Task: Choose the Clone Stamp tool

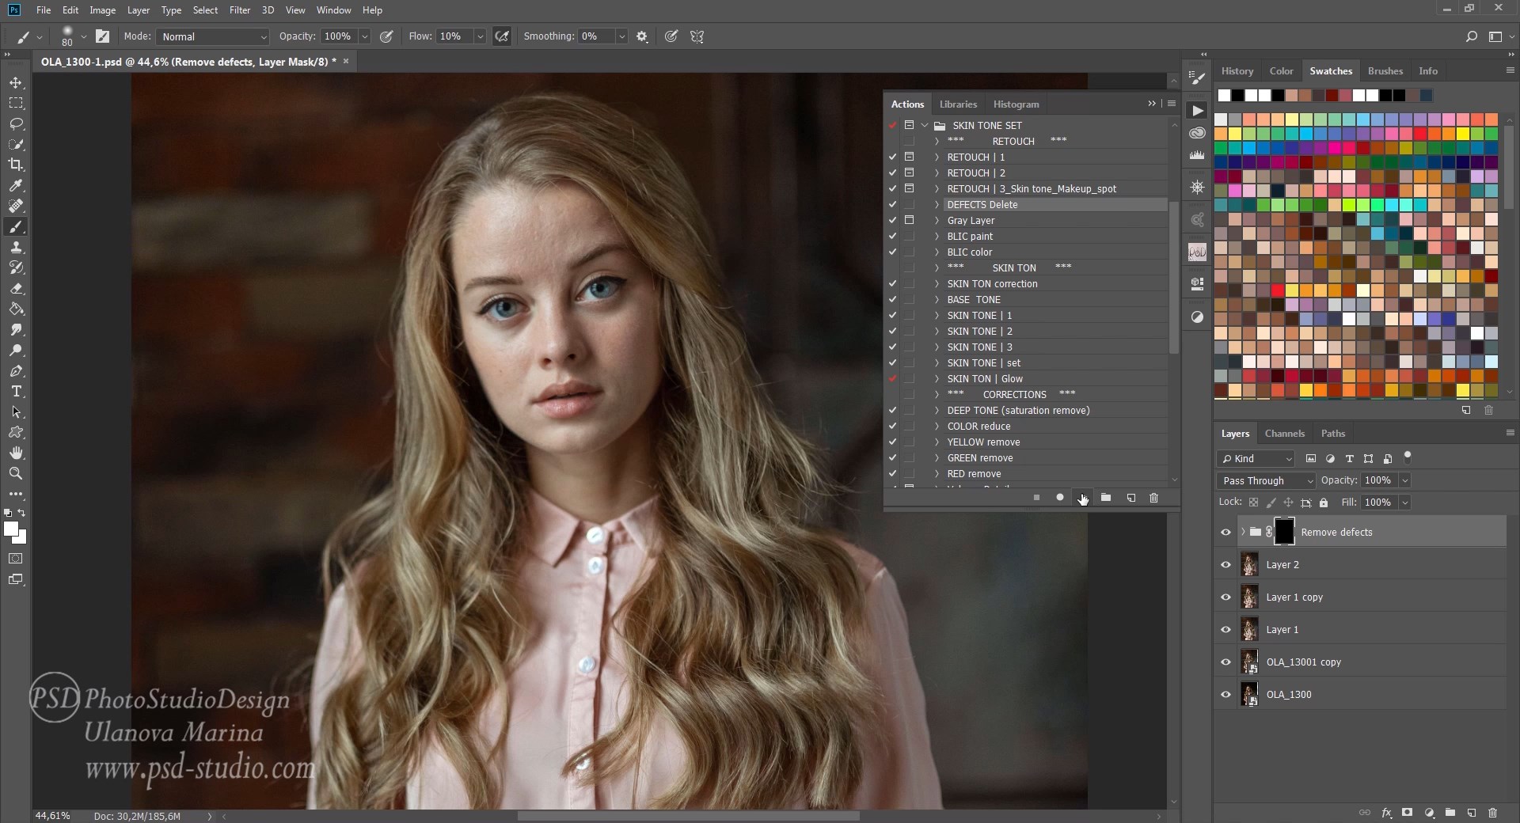Action: tap(16, 248)
